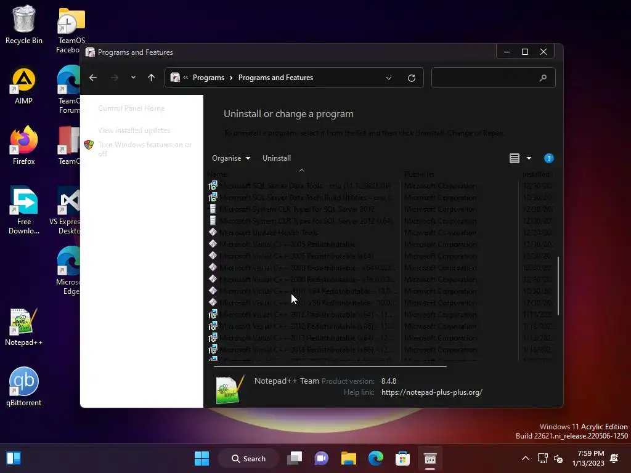Open View installed updates link

pyautogui.click(x=134, y=131)
